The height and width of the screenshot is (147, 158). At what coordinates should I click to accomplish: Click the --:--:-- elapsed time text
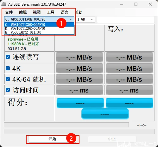[142, 125]
